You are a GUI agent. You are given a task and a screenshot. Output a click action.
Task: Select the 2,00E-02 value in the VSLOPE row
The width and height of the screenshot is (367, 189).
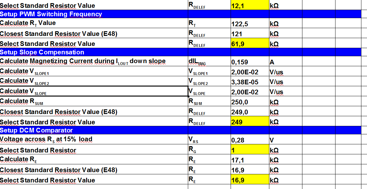coord(250,92)
